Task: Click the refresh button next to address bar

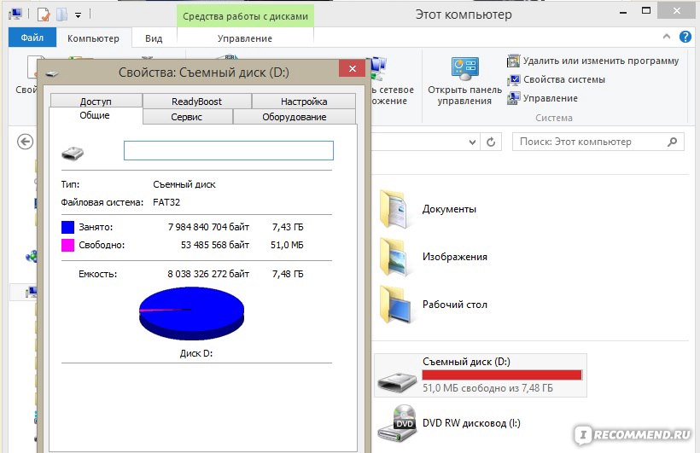Action: pos(491,142)
